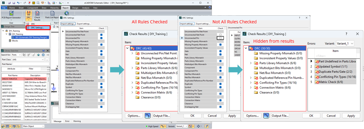364x129 pixels.
Task: Enable outlined Unconnected Pin checkbox in second DRC Settings
Action: [220, 38]
